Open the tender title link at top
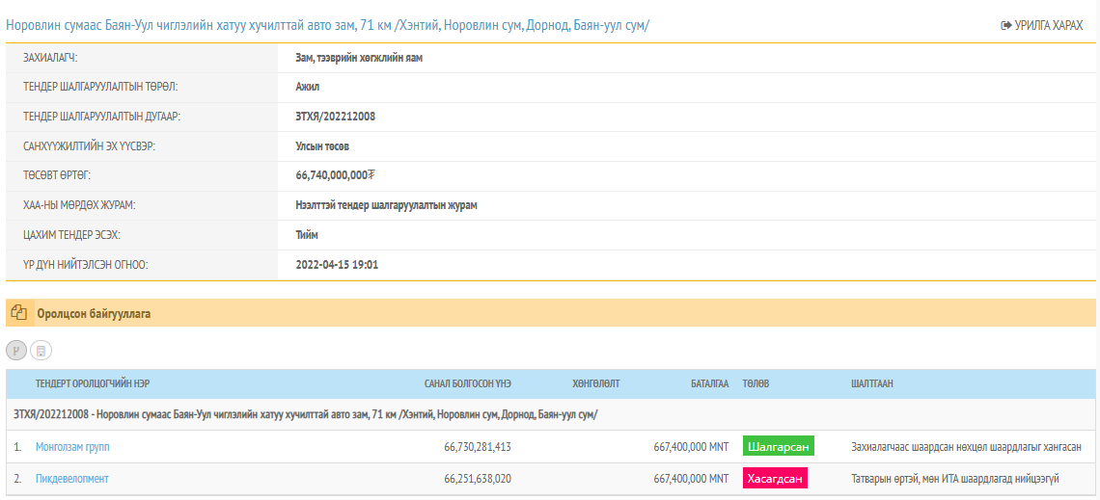Screen dimensions: 1100x500 (328, 25)
